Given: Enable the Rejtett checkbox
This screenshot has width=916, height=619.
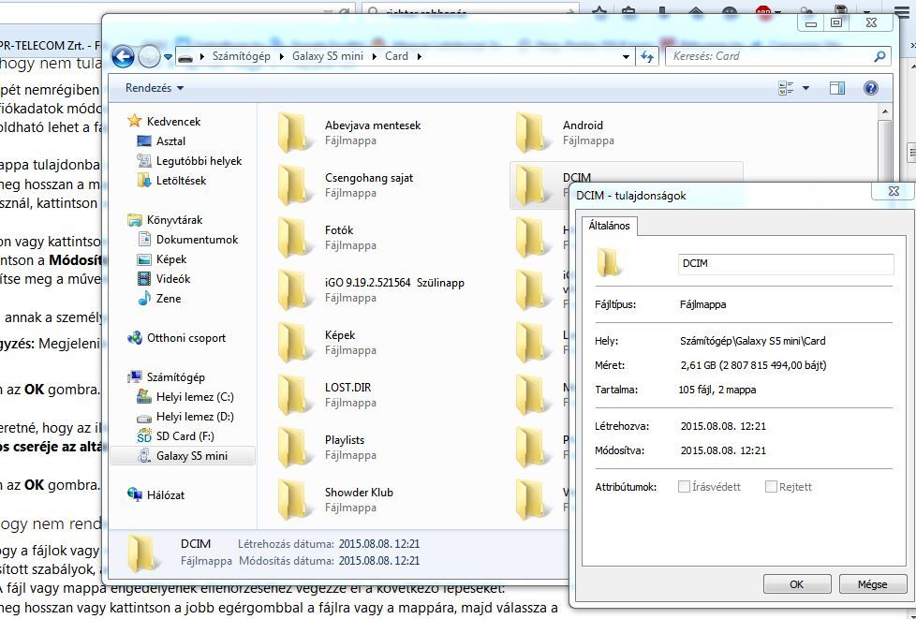Looking at the screenshot, I should [771, 487].
